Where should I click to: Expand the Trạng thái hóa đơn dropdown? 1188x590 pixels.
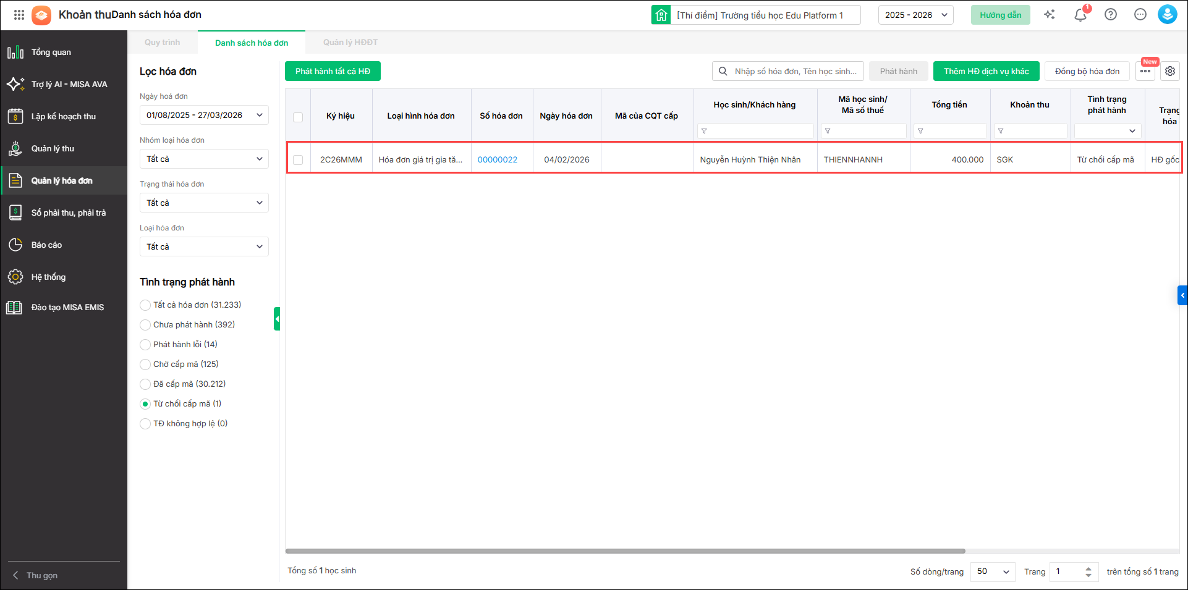[x=204, y=203]
